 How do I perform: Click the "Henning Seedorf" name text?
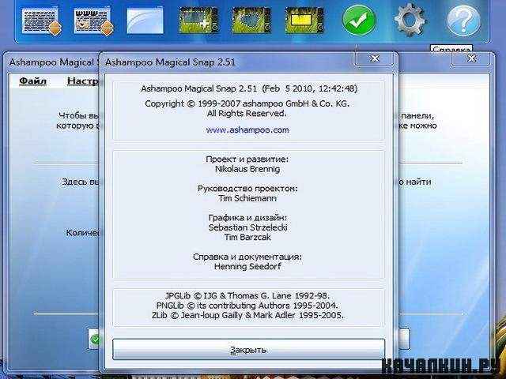point(247,266)
